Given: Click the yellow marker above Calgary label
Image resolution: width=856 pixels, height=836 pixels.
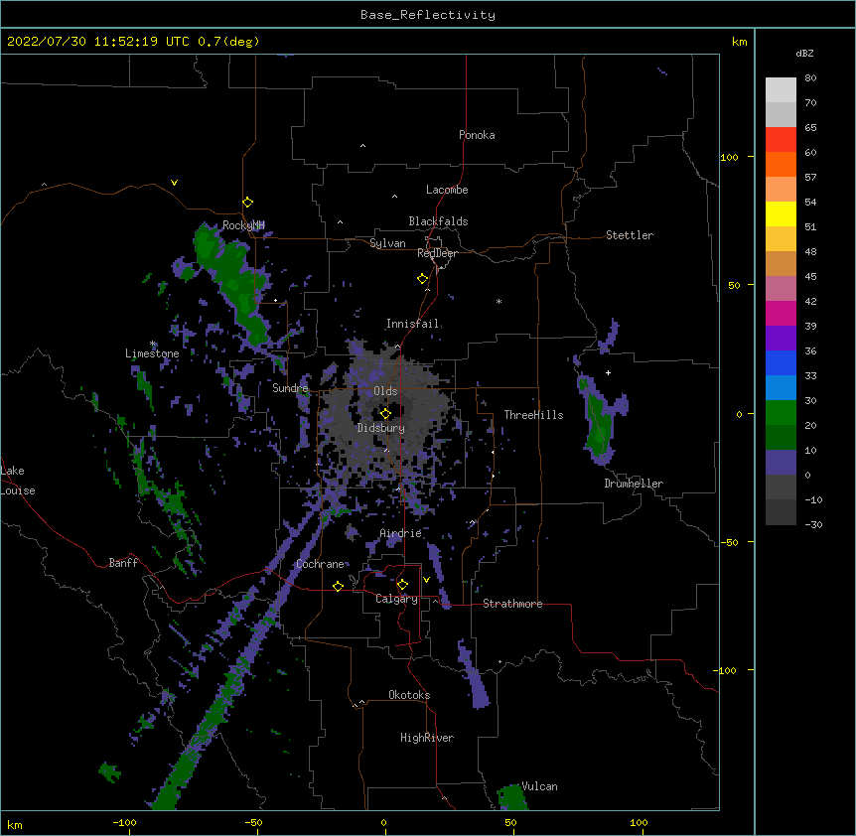Looking at the screenshot, I should point(402,585).
